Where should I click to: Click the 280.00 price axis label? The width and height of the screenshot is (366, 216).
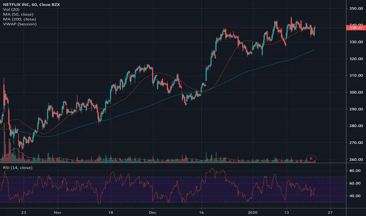(x=356, y=126)
